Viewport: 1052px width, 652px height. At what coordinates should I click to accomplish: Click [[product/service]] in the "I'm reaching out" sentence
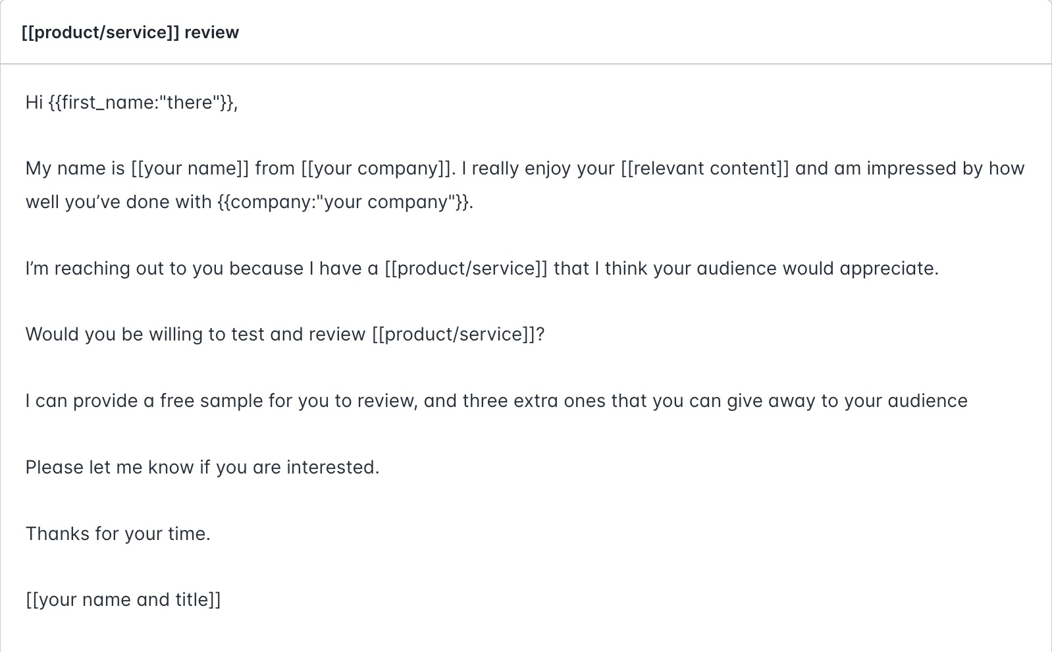466,269
